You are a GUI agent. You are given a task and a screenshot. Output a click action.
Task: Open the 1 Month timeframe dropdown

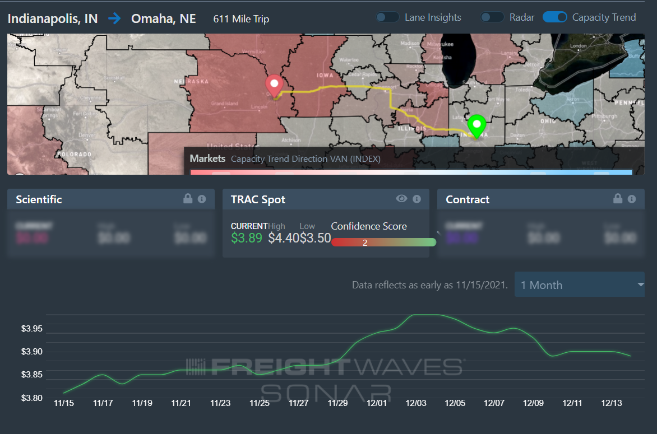click(x=580, y=284)
